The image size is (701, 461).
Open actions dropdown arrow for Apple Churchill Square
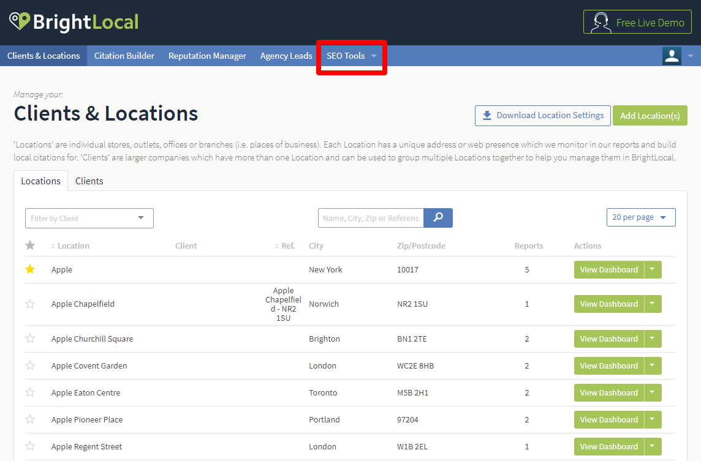pyautogui.click(x=653, y=339)
